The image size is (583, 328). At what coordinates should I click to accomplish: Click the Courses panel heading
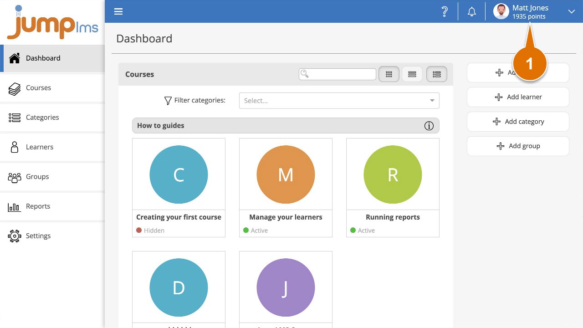point(139,74)
